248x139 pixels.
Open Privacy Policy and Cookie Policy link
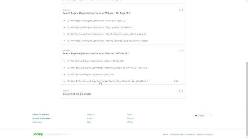click(x=182, y=135)
